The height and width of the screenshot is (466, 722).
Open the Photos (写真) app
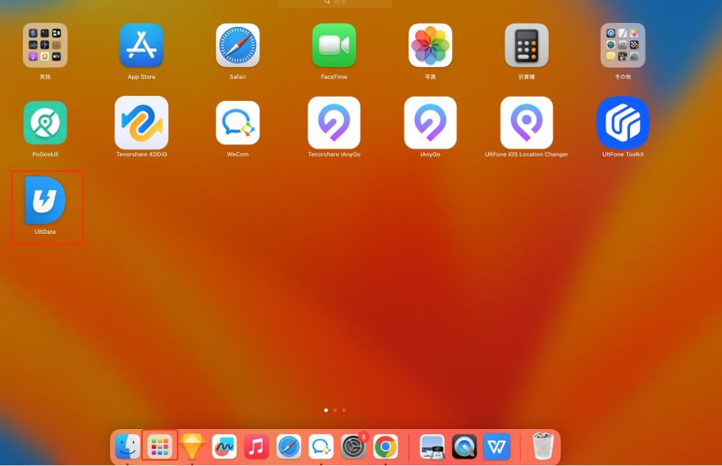coord(431,45)
